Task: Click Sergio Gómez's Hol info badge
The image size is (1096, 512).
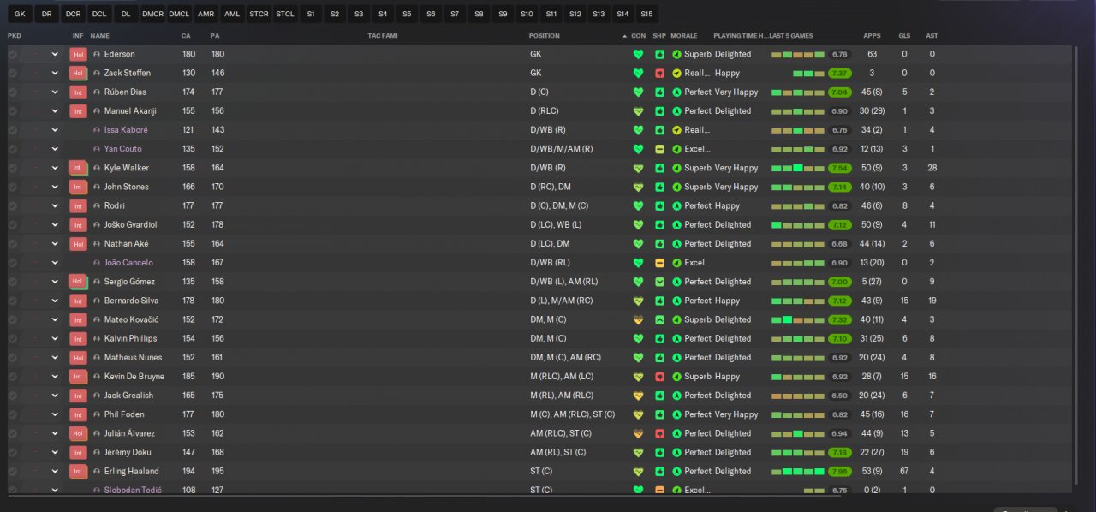Action: [78, 282]
